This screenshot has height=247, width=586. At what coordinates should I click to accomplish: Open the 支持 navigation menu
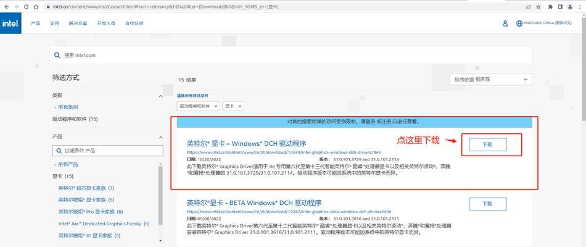click(54, 23)
